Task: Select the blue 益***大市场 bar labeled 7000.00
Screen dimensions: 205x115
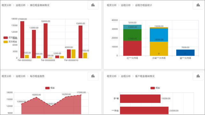Action: (185, 53)
